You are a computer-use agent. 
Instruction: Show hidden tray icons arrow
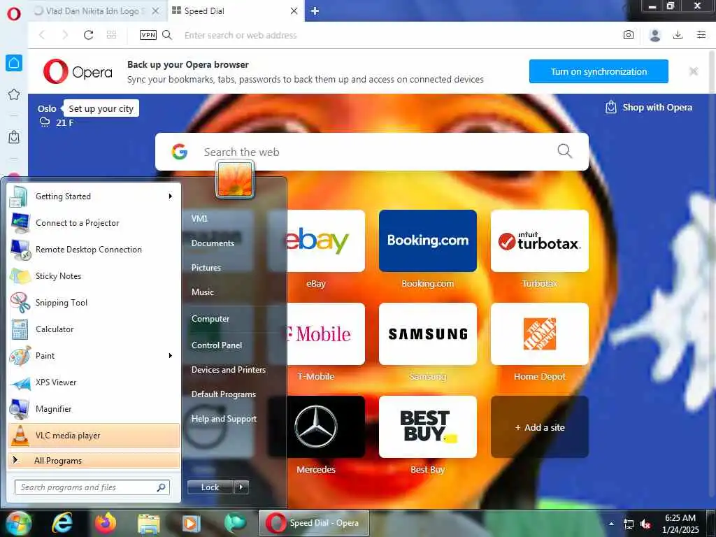[x=611, y=524]
